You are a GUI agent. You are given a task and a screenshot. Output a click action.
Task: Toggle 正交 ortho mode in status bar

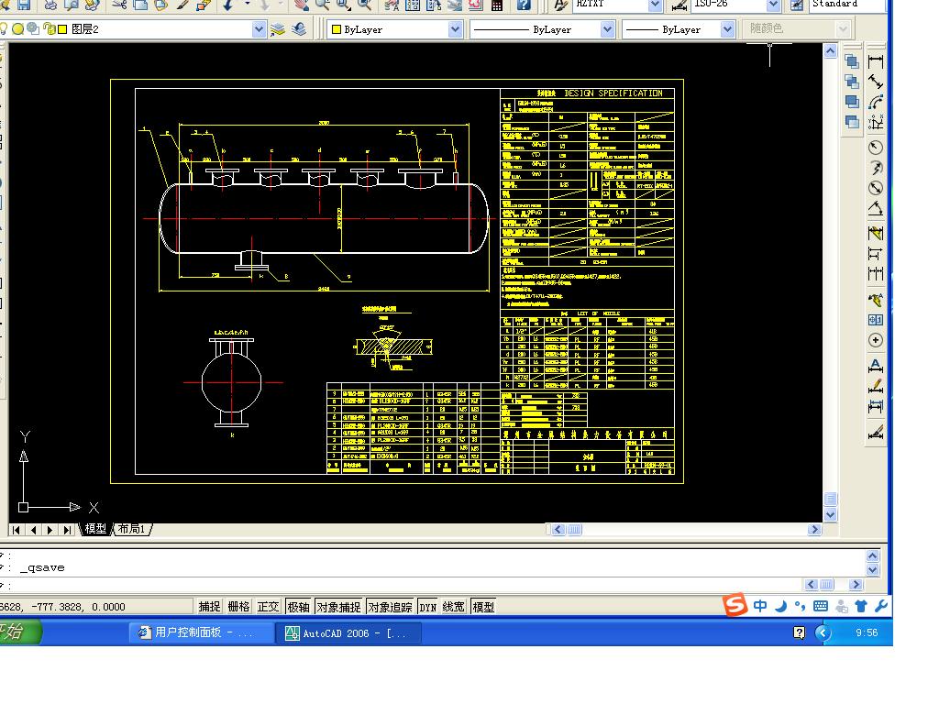pyautogui.click(x=268, y=606)
